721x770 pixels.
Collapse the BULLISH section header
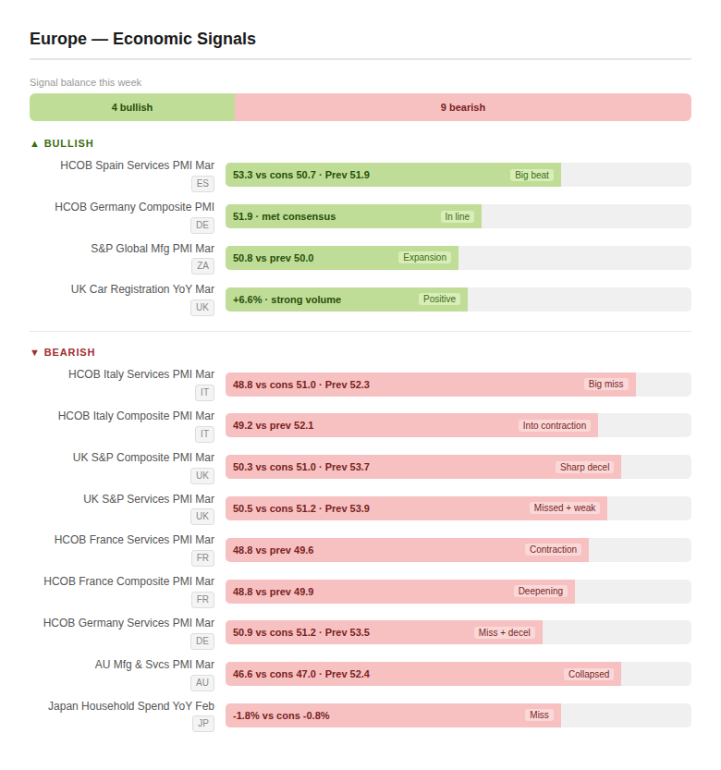(x=62, y=143)
